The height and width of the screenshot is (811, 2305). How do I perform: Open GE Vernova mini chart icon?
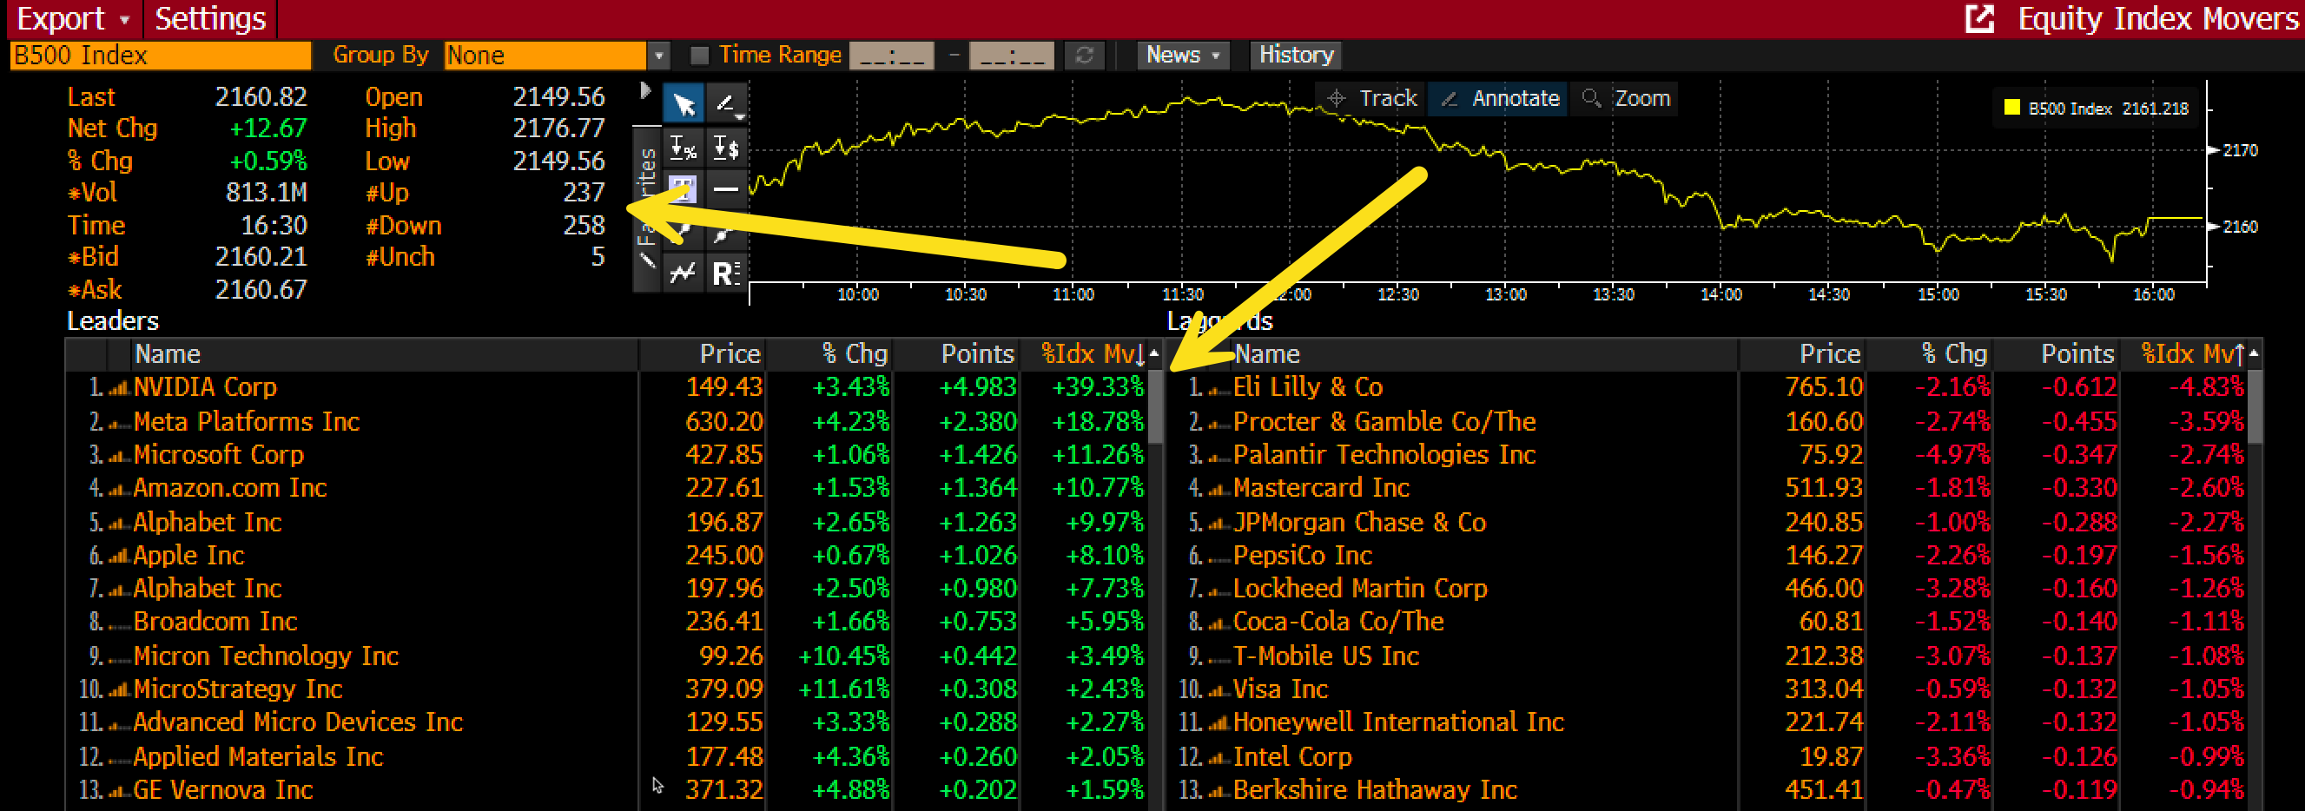click(x=118, y=791)
